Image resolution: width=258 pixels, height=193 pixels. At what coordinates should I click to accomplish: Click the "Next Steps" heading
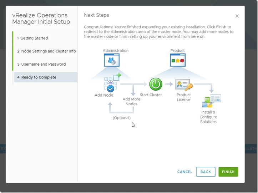[96, 15]
